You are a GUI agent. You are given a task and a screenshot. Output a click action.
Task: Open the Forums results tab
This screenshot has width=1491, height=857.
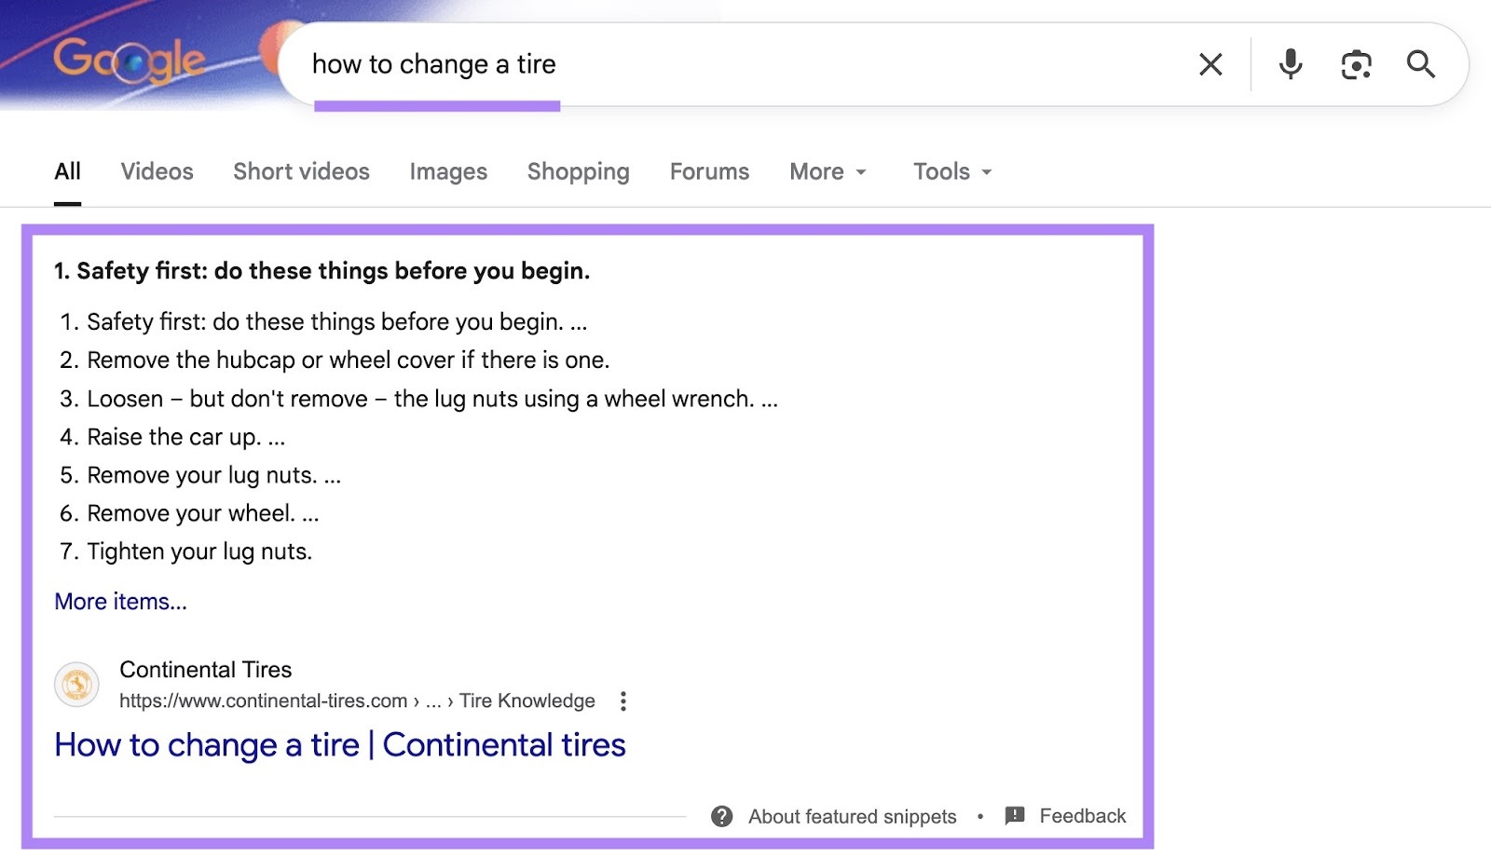click(x=709, y=171)
